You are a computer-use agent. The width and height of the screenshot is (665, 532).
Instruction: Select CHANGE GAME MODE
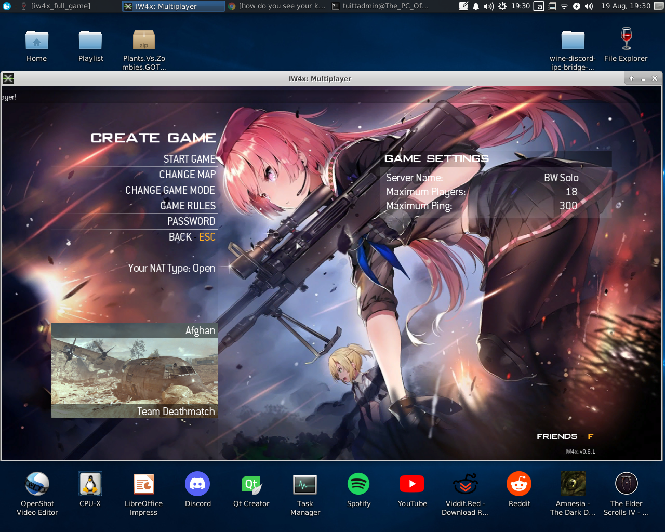170,190
